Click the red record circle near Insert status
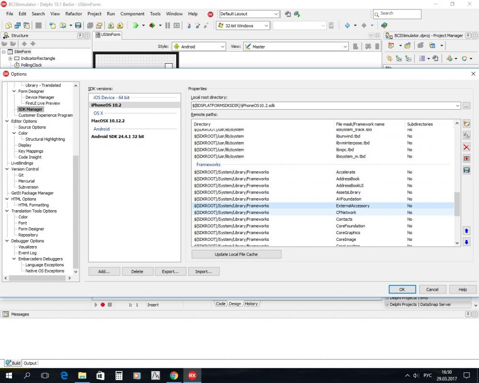Viewport: 479px width, 383px height. click(x=103, y=304)
